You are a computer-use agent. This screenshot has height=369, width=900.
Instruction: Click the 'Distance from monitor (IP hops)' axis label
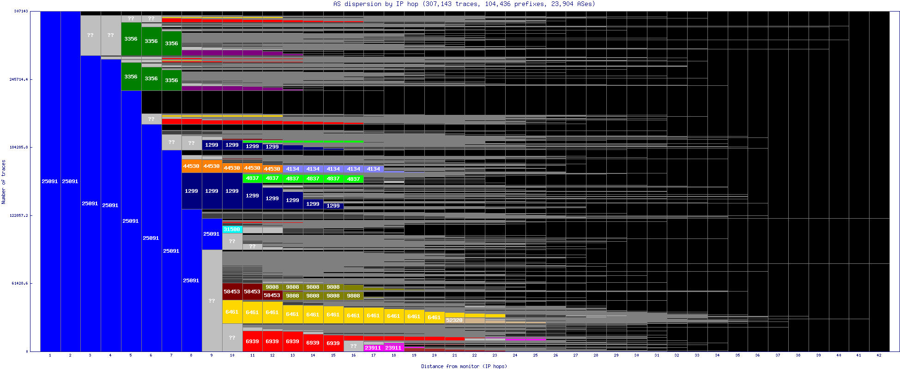[464, 366]
